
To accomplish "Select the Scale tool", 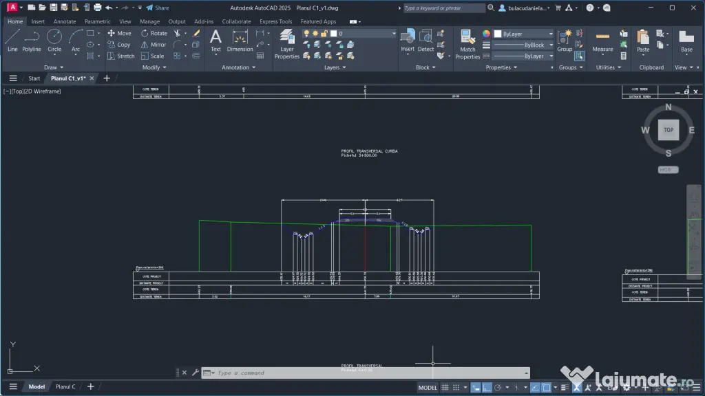I will [x=152, y=56].
